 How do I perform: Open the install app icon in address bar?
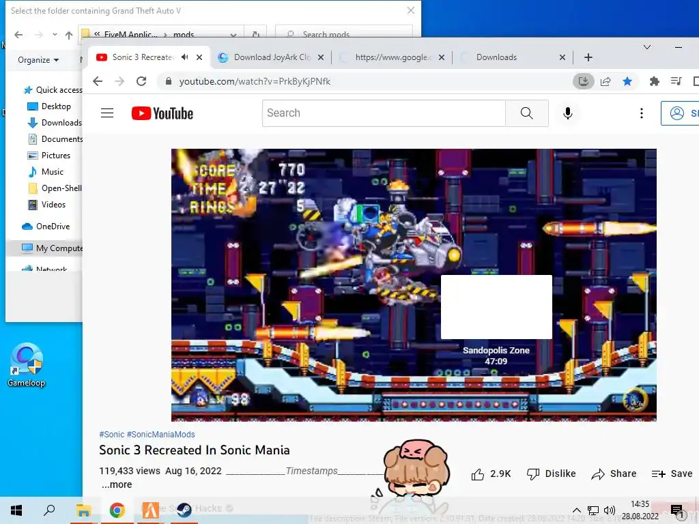583,81
